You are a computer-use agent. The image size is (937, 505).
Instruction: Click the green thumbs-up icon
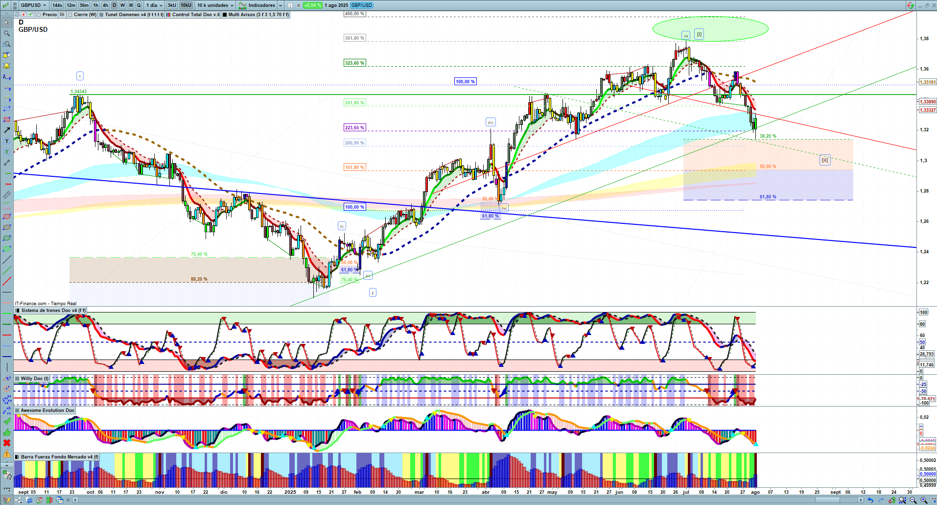click(7, 432)
